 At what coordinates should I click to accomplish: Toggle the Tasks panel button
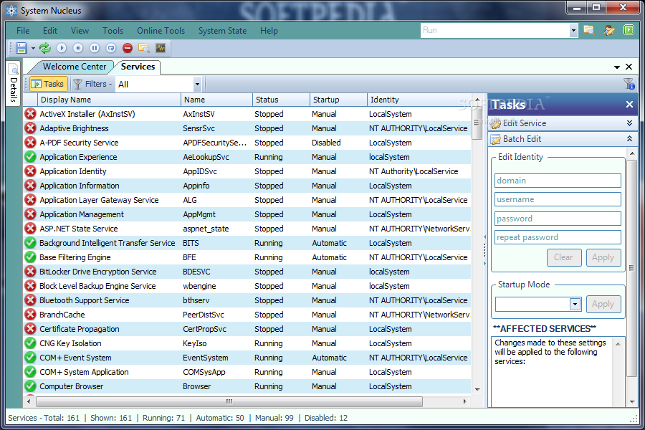pyautogui.click(x=48, y=84)
